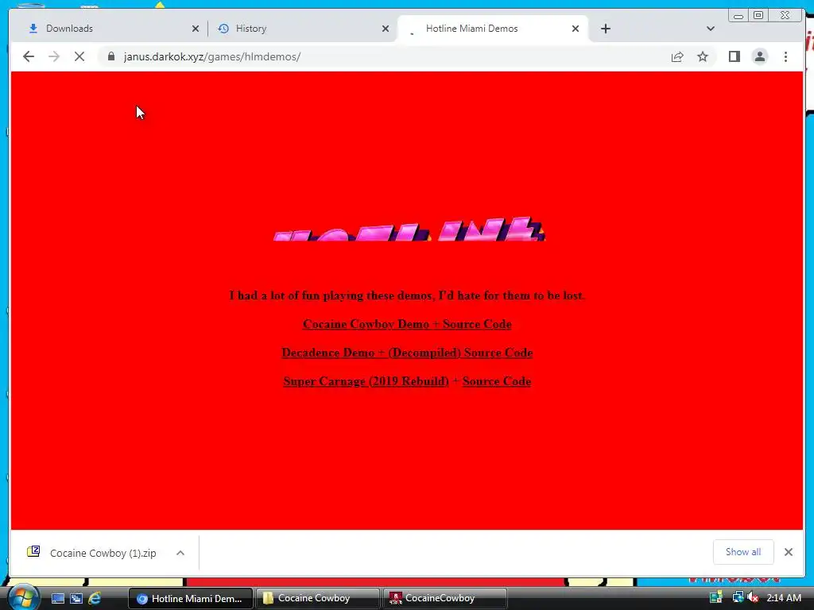This screenshot has width=814, height=610.
Task: Select the text "I had a lot of fun playing these demos"
Action: click(x=331, y=295)
